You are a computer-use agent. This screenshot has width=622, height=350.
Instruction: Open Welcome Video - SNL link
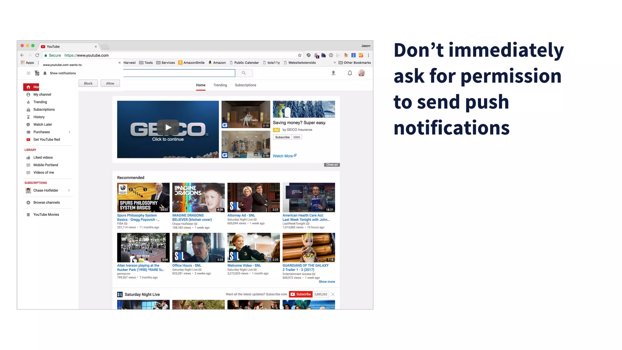coord(244,266)
